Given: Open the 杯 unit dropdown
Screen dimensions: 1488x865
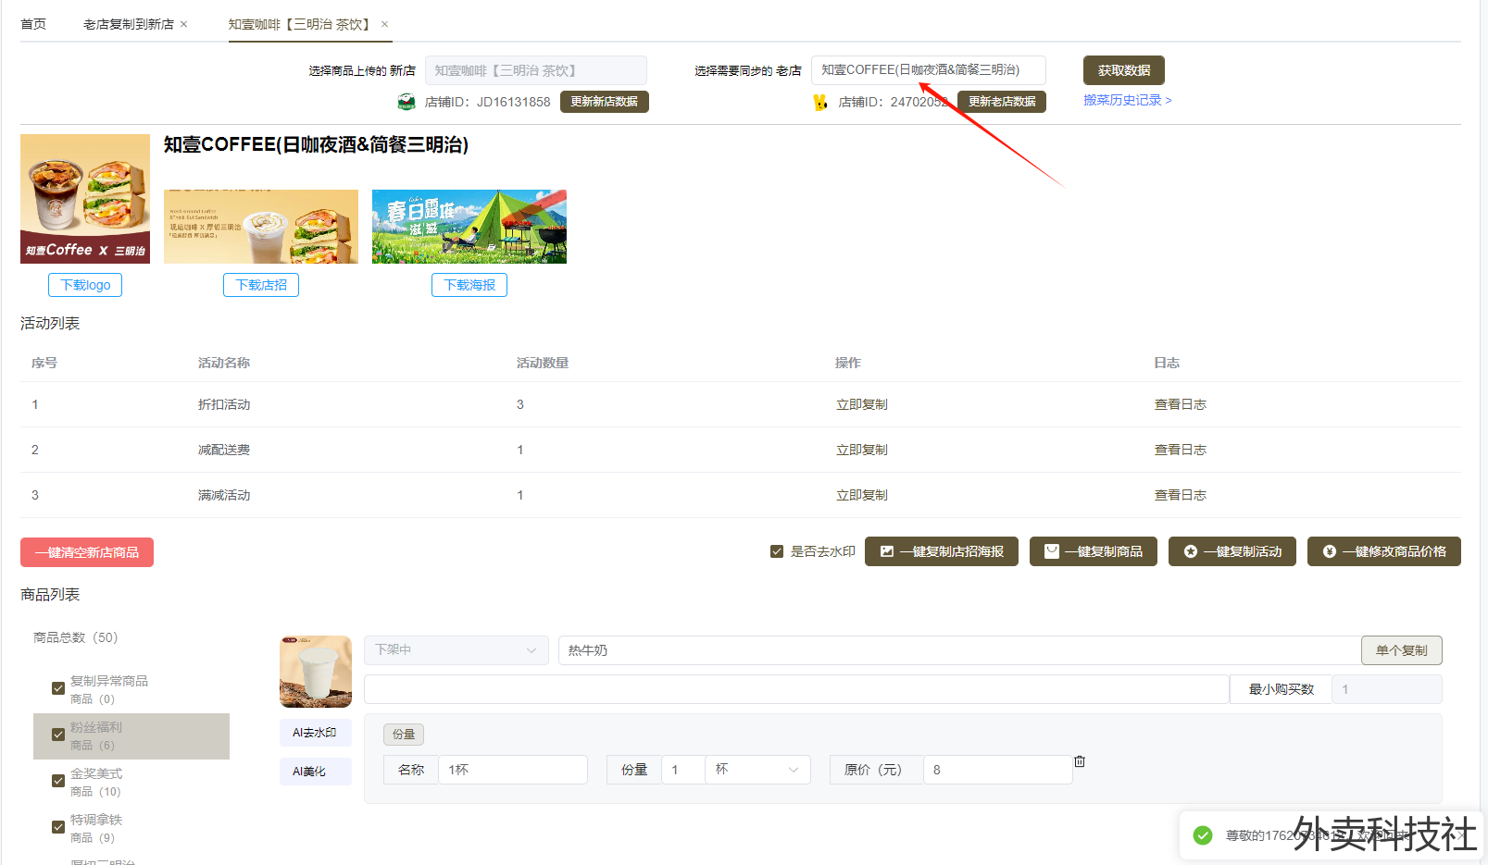Looking at the screenshot, I should coord(757,770).
